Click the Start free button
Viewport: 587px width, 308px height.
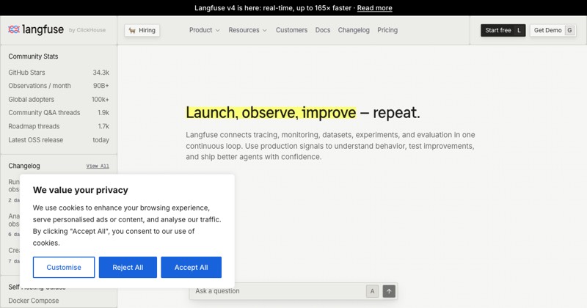pos(503,30)
